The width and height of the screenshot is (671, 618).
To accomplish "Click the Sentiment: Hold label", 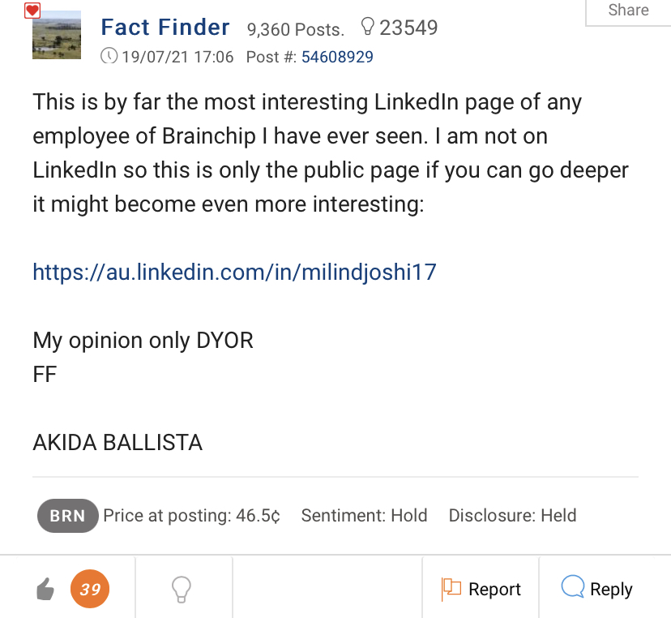I will (364, 516).
